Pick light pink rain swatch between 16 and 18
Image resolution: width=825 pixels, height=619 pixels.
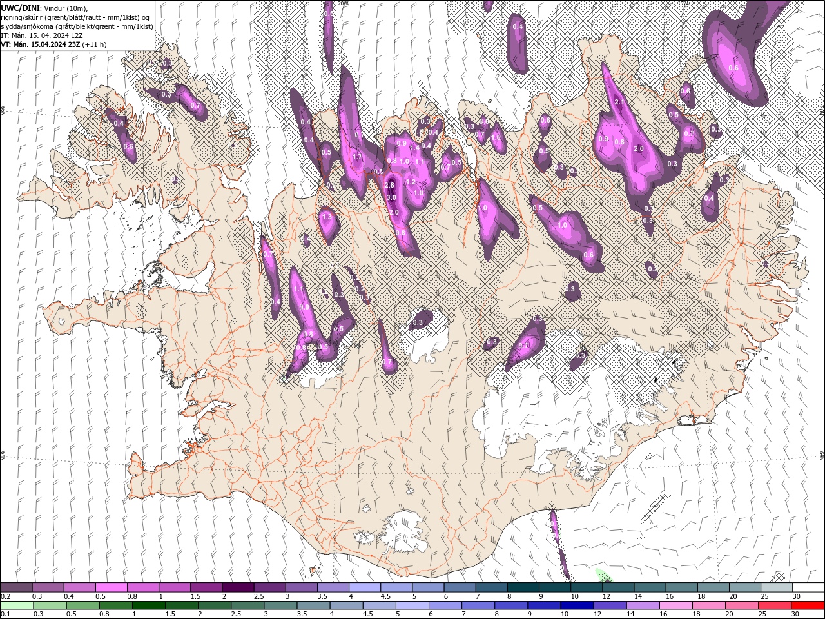click(x=676, y=605)
